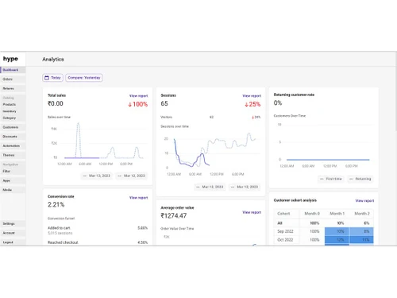Click the 100% sales decrease indicator
397x298 pixels.
click(137, 104)
